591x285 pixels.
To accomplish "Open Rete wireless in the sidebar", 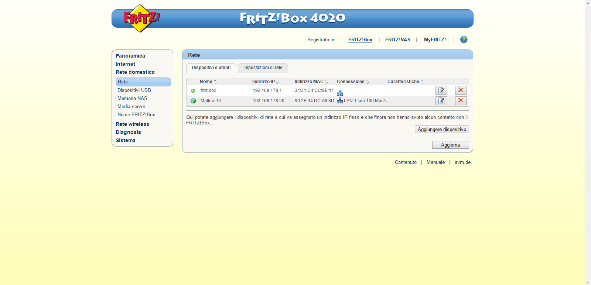I will [x=132, y=124].
